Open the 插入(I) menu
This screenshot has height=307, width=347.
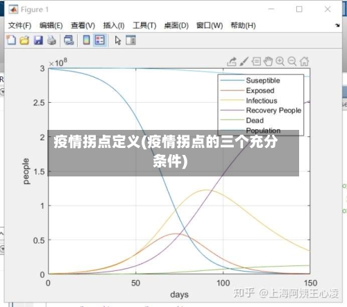114,26
